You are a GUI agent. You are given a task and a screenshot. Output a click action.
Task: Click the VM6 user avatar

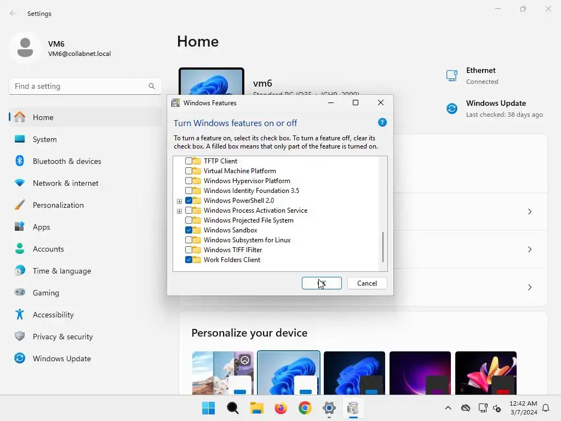pos(25,48)
